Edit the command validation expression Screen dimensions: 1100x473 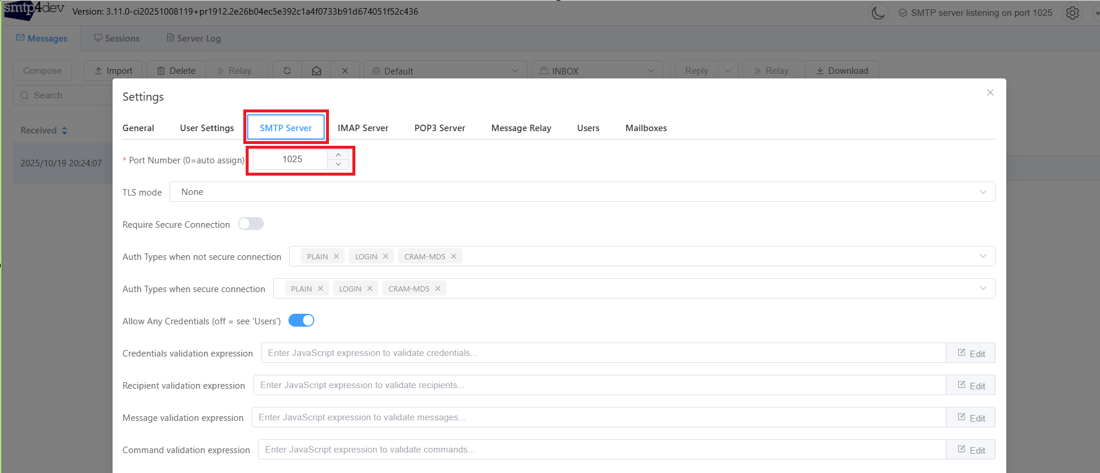click(971, 450)
